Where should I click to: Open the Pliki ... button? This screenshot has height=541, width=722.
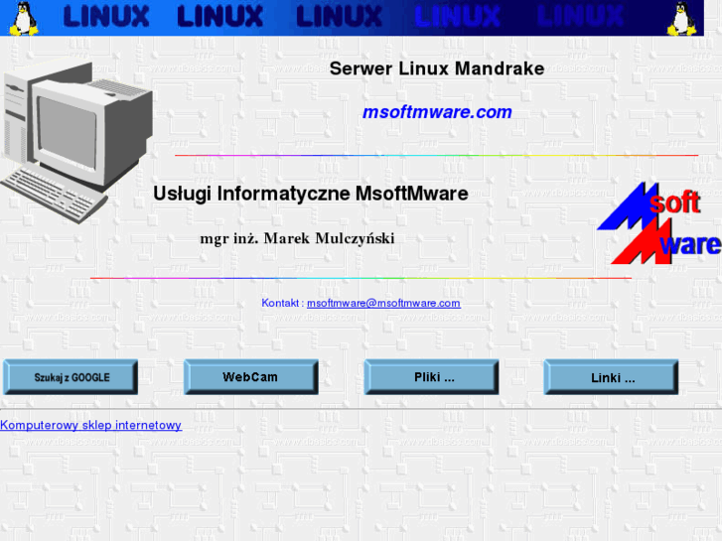pyautogui.click(x=431, y=377)
